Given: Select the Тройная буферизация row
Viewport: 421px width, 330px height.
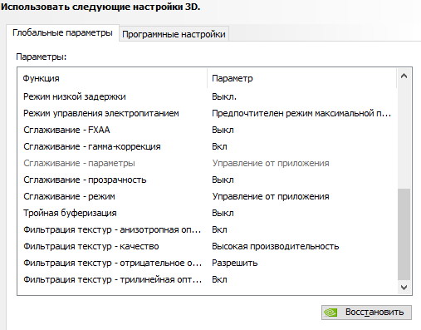Looking at the screenshot, I should tap(207, 213).
